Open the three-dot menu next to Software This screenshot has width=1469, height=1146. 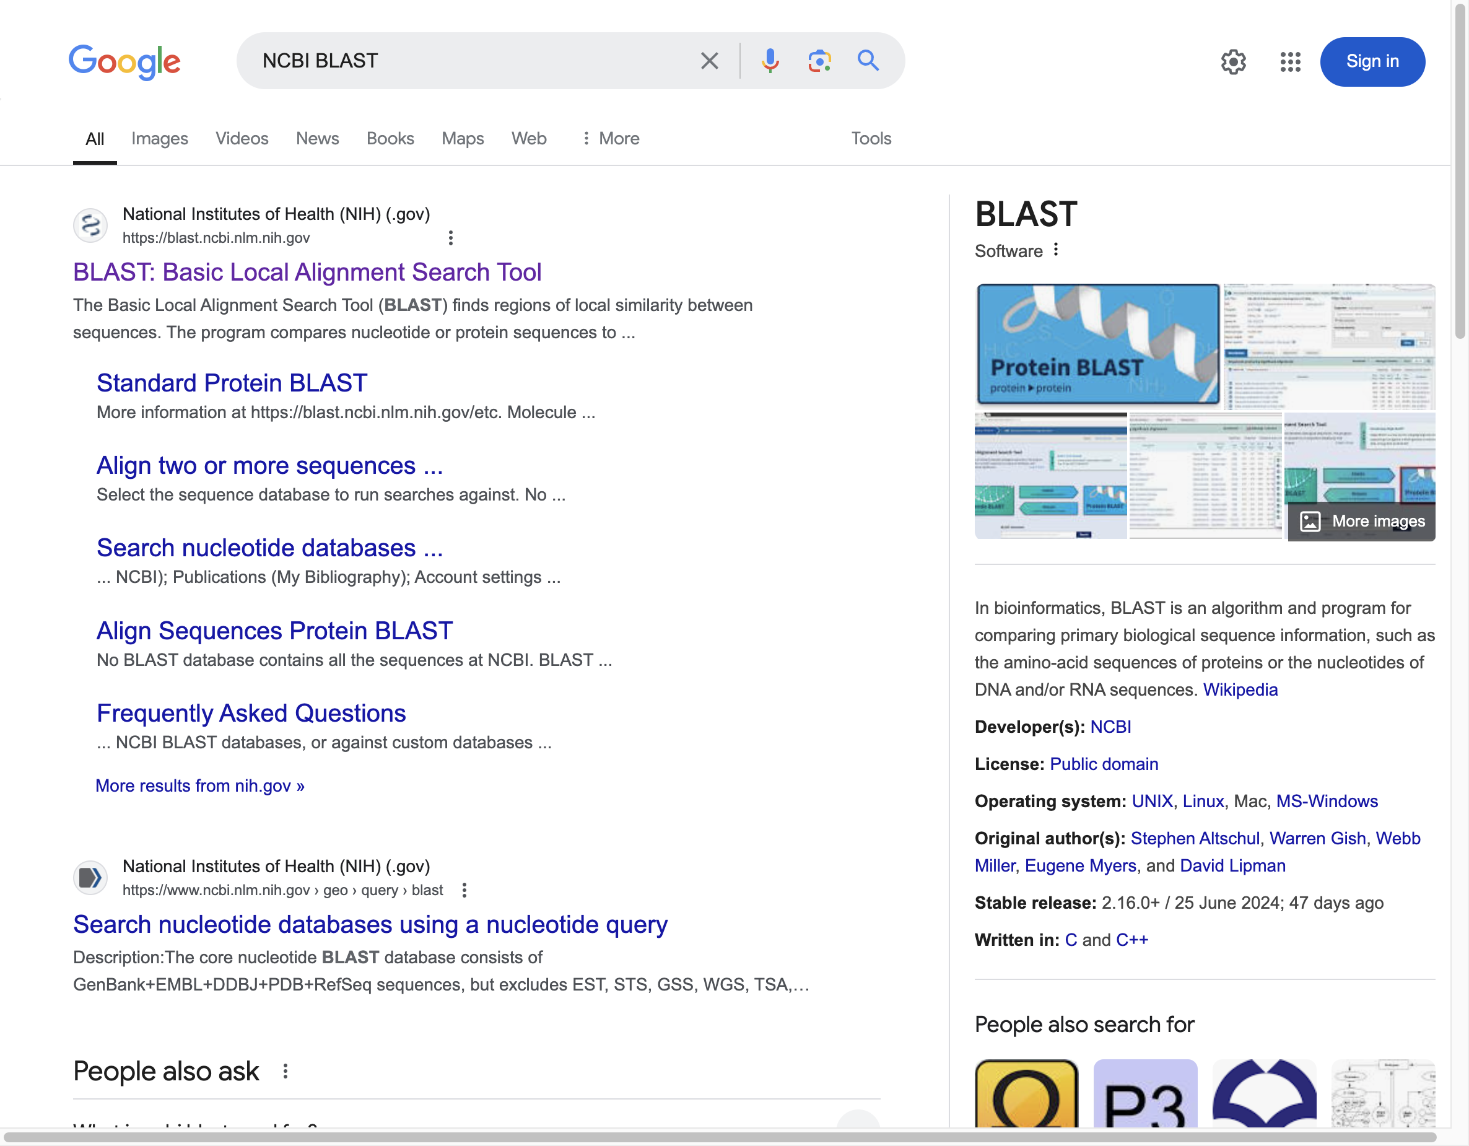click(x=1056, y=250)
